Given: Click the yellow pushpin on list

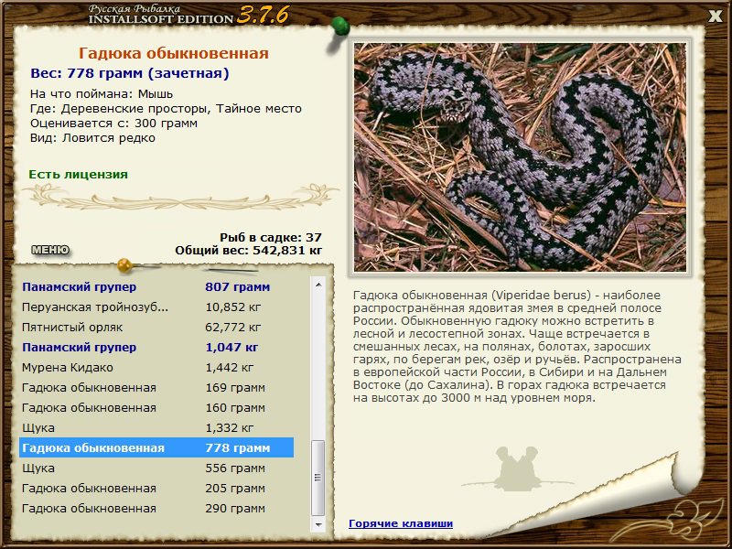Looking at the screenshot, I should coord(124,265).
